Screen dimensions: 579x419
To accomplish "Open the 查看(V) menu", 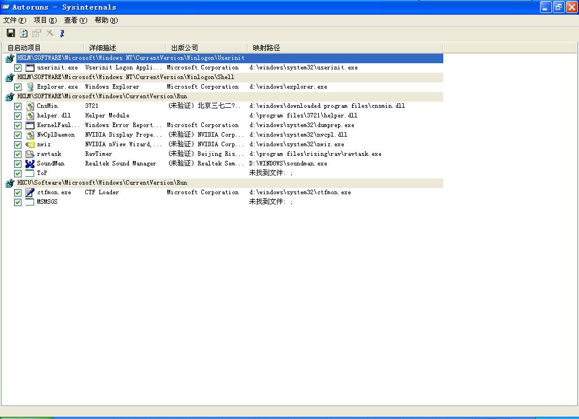I will click(75, 20).
